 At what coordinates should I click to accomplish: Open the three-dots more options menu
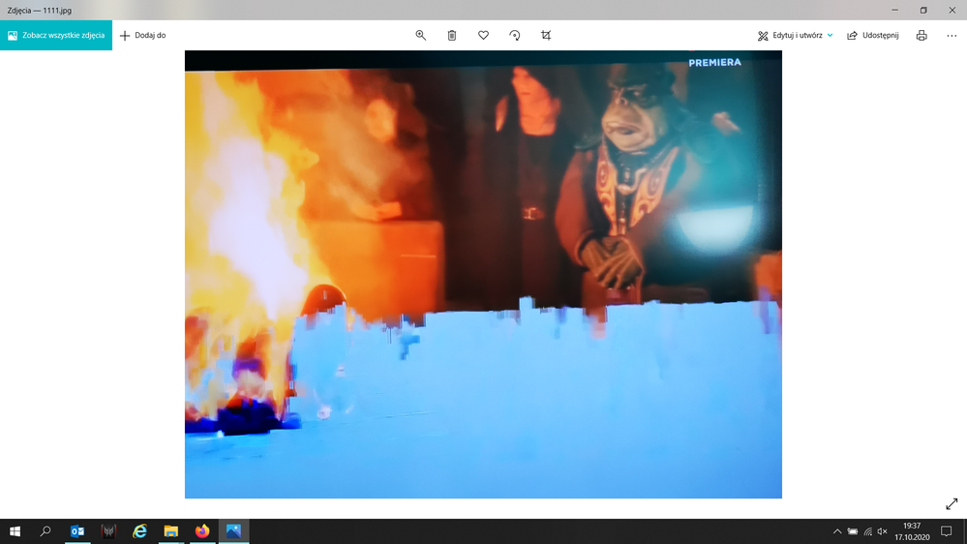click(952, 35)
